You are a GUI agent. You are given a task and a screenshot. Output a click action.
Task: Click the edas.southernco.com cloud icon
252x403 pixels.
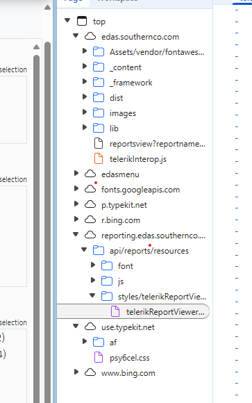[90, 37]
